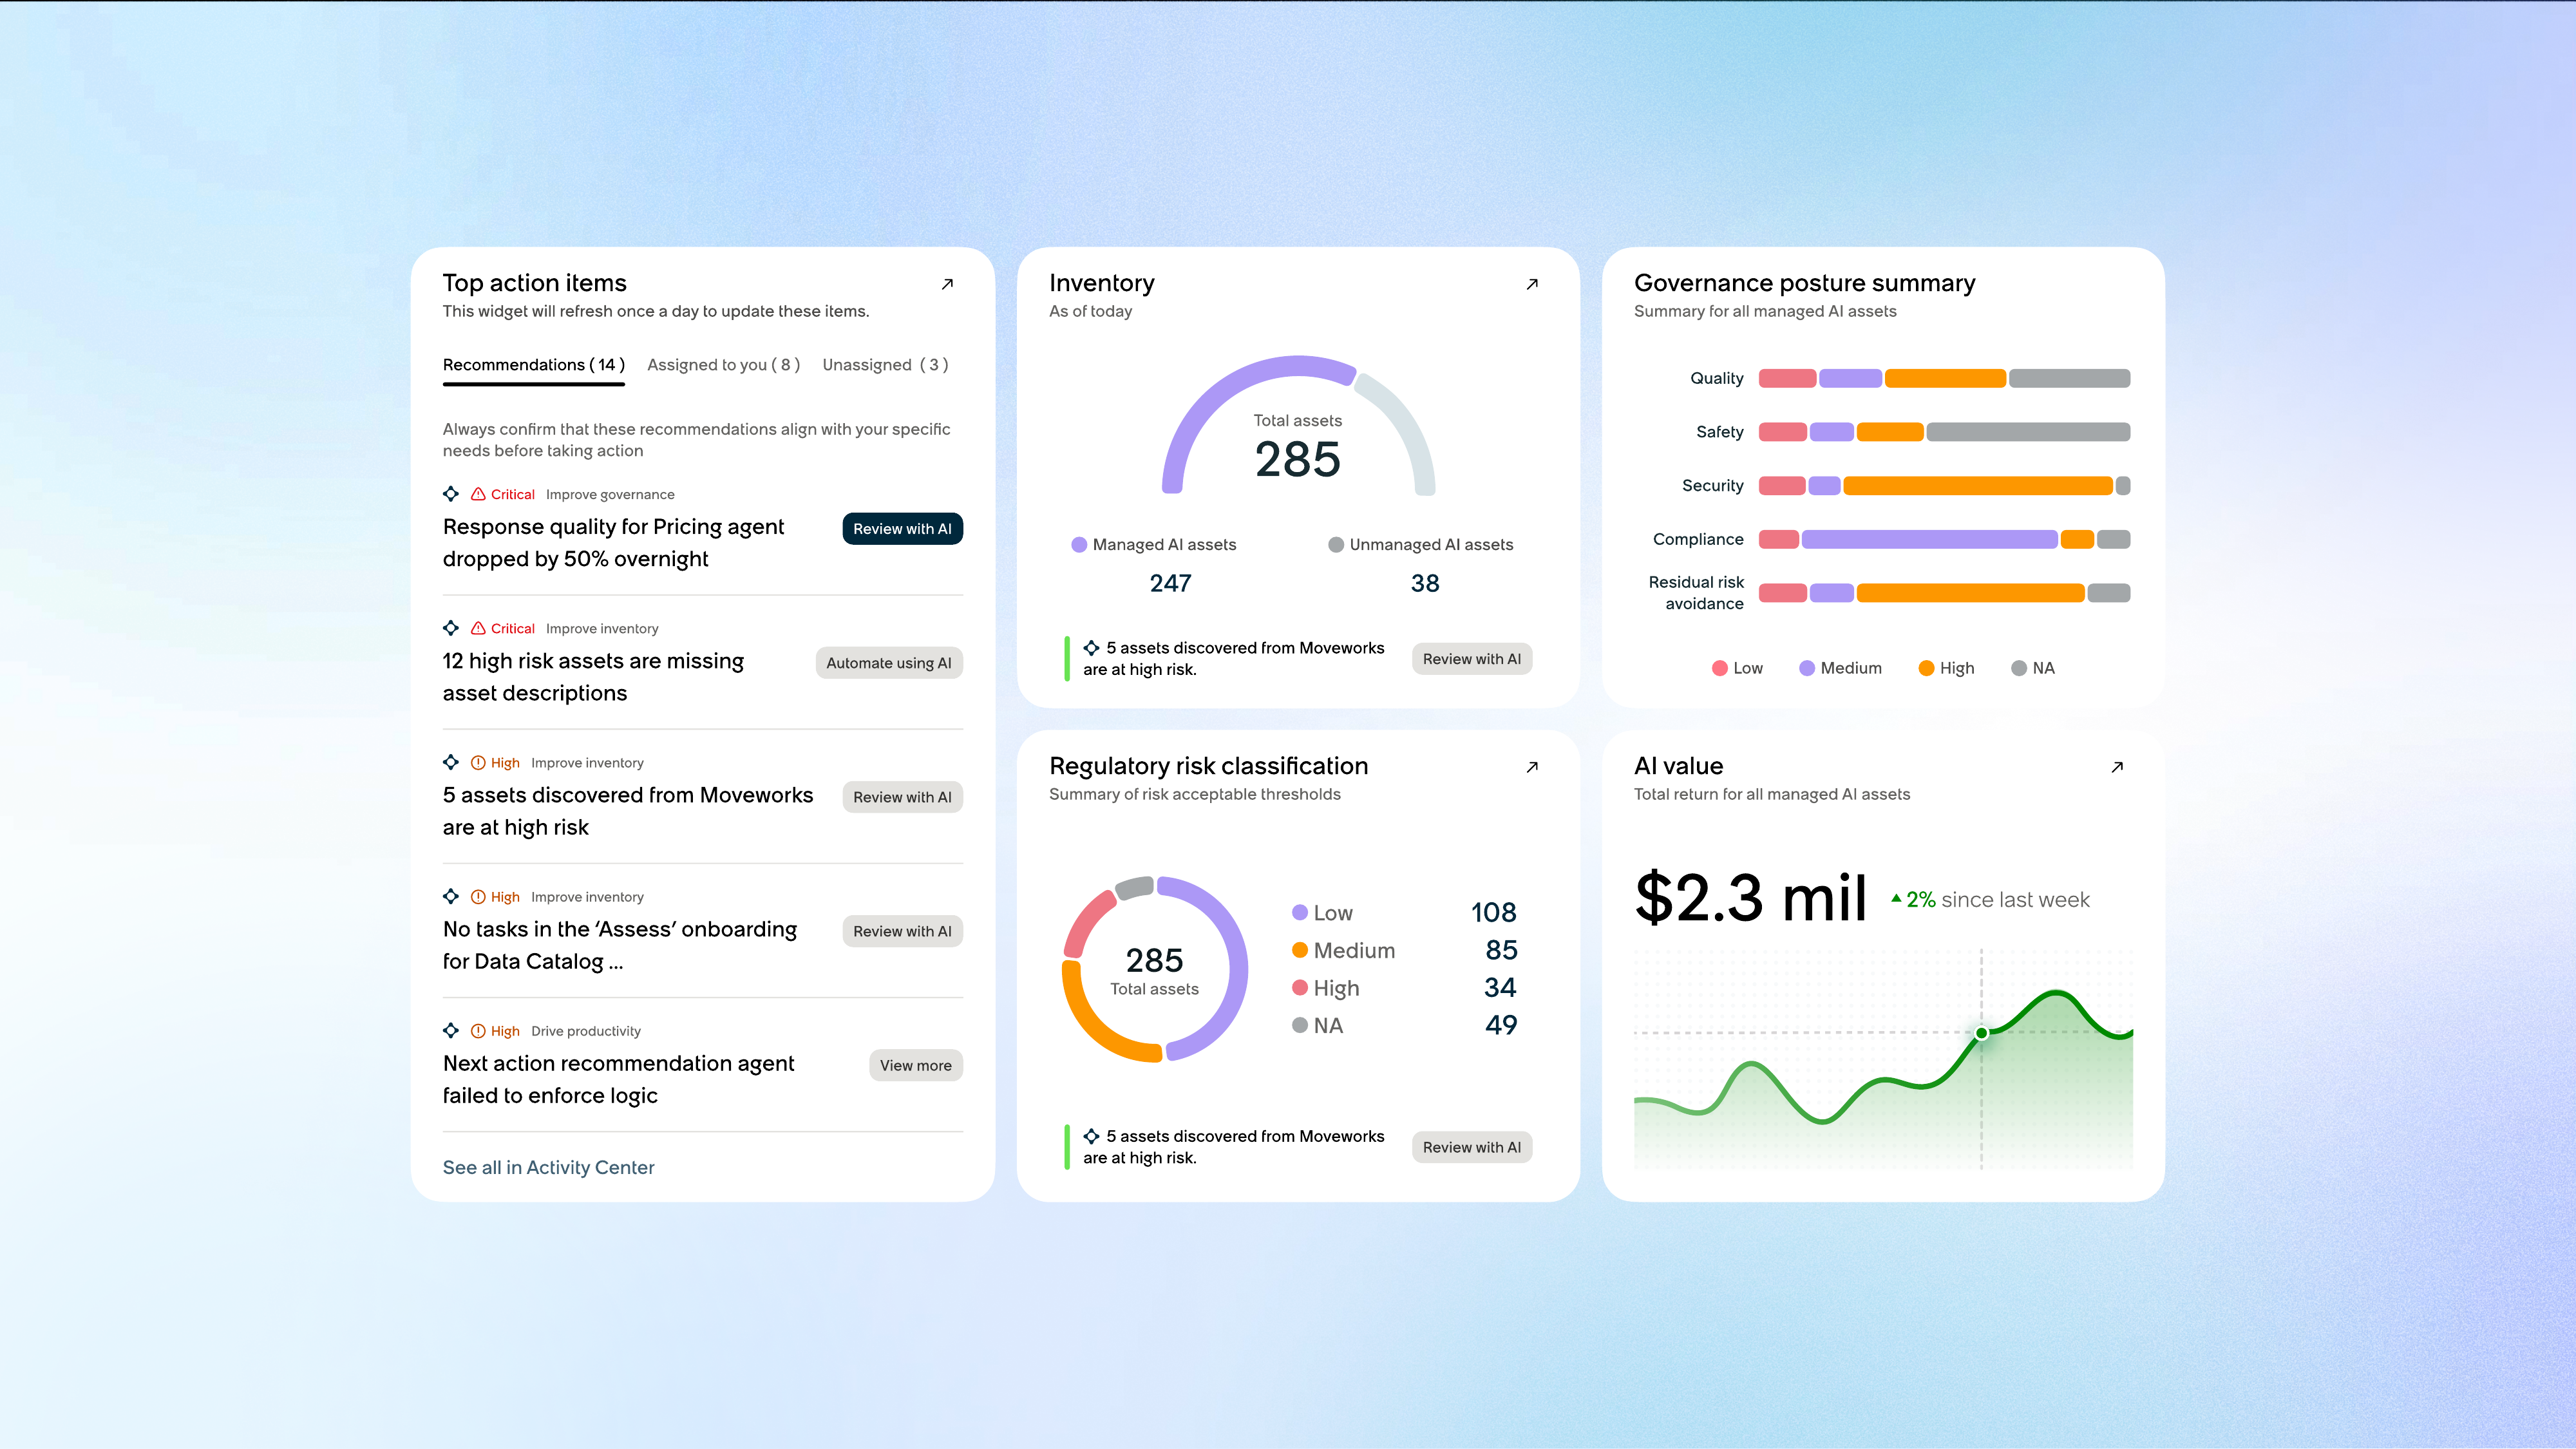Click the Residual risk avoidance stacked bar
Image resolution: width=2576 pixels, height=1449 pixels.
[1944, 593]
